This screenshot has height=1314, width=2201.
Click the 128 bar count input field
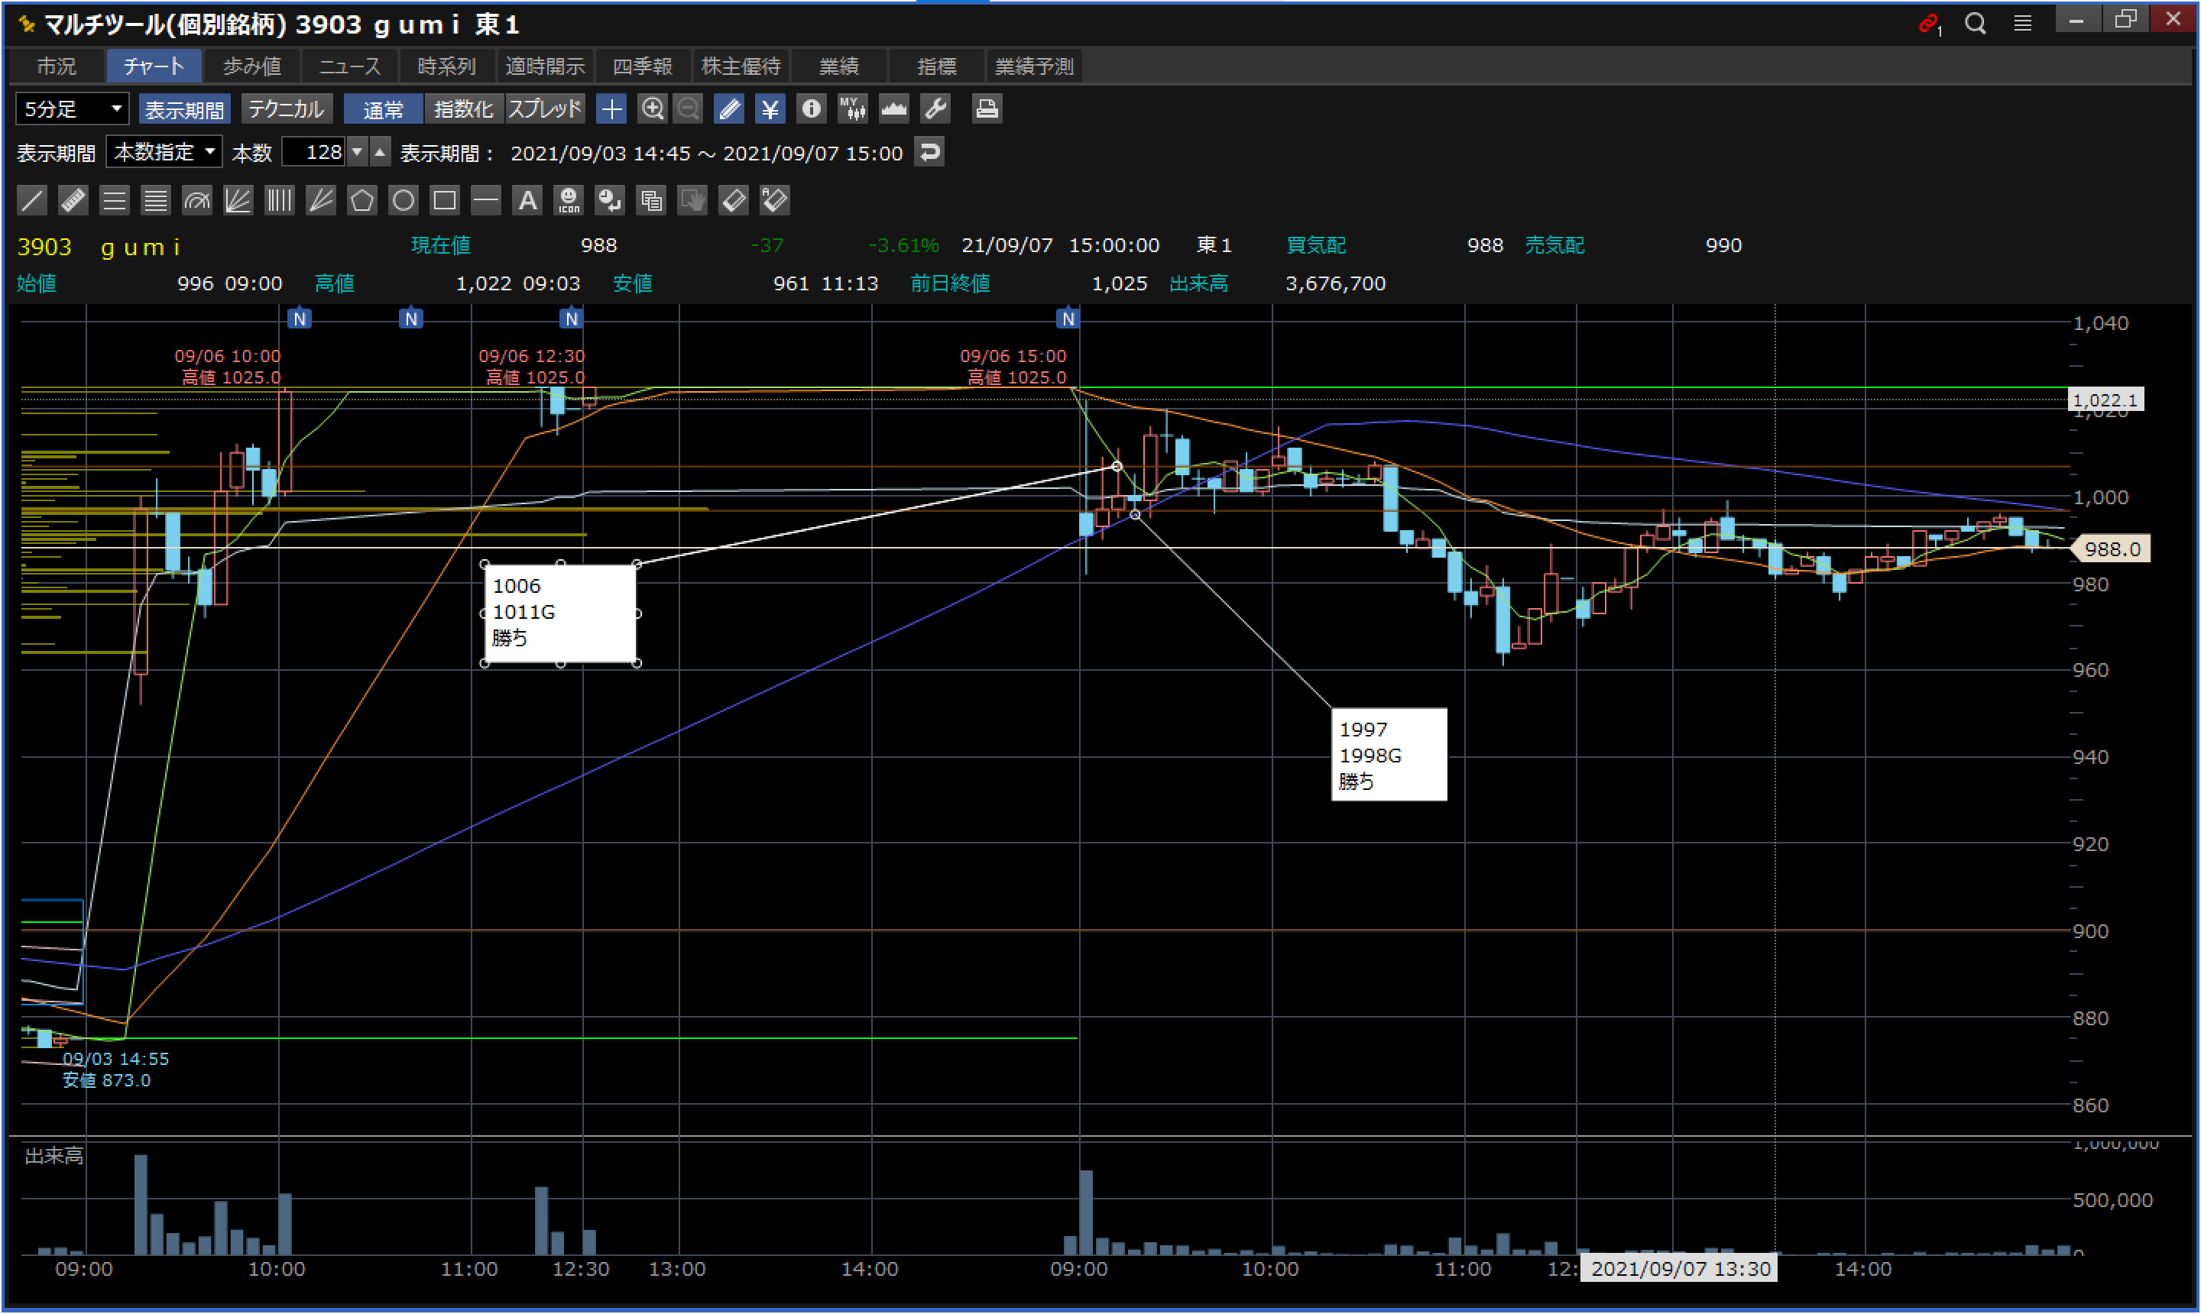point(316,152)
